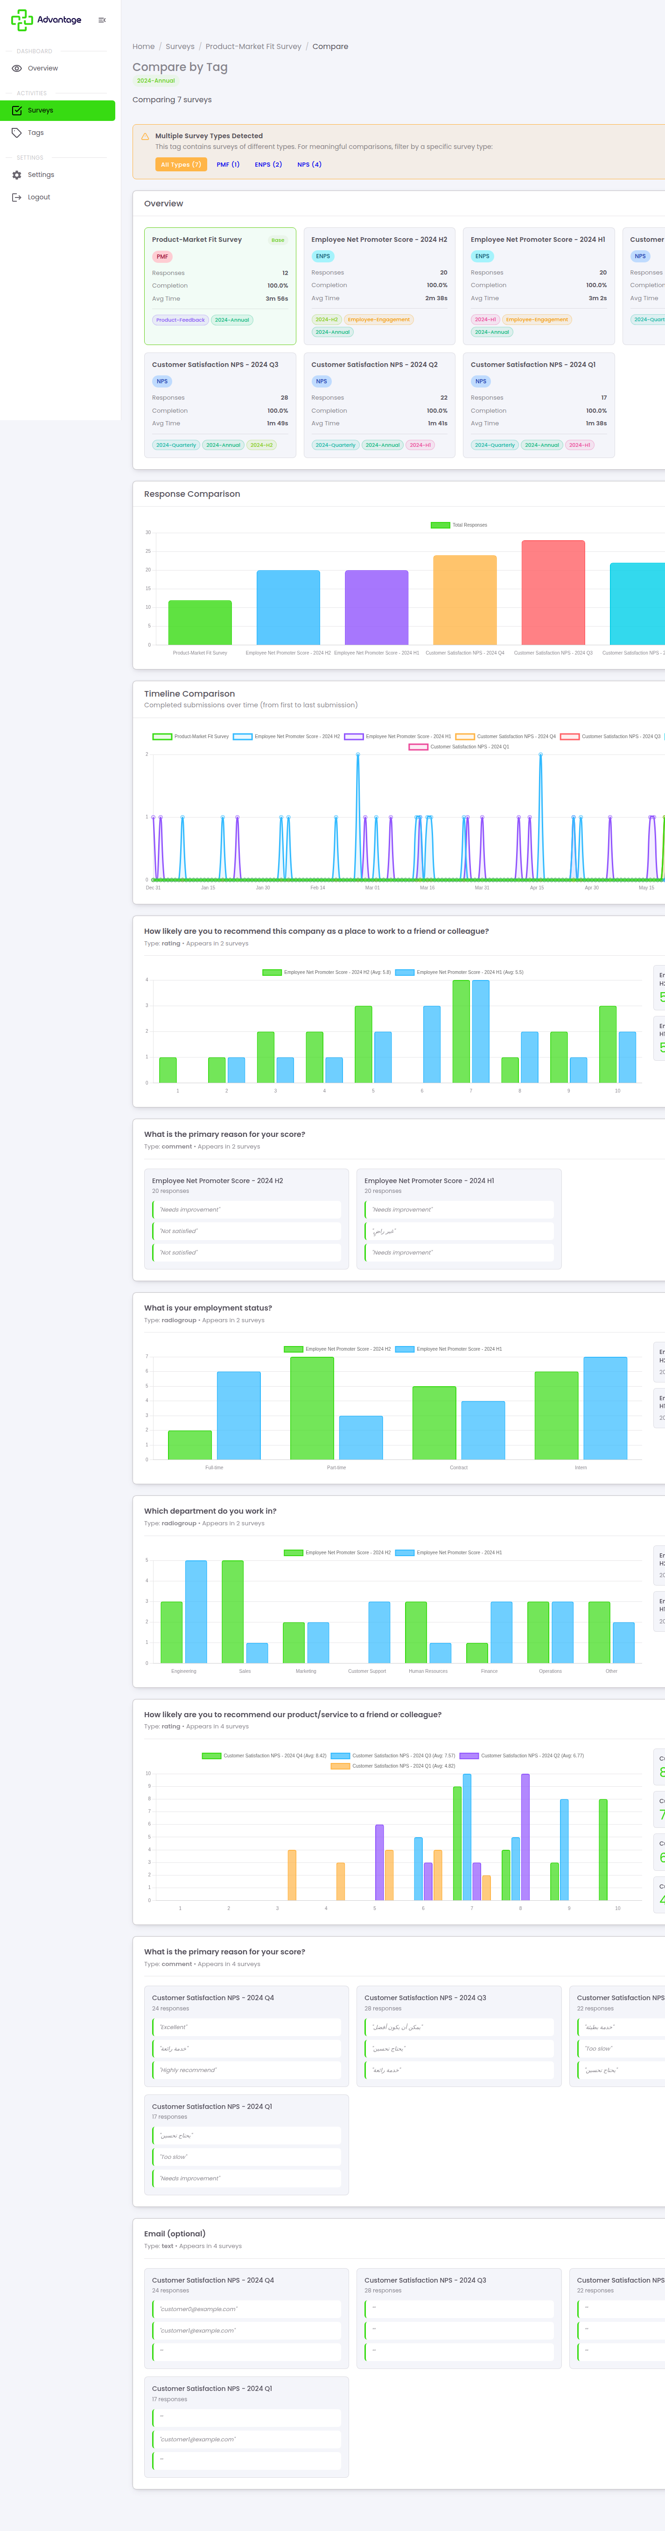Toggle Customer Satisfaction NPS Q4 legend in Timeline

point(506,736)
